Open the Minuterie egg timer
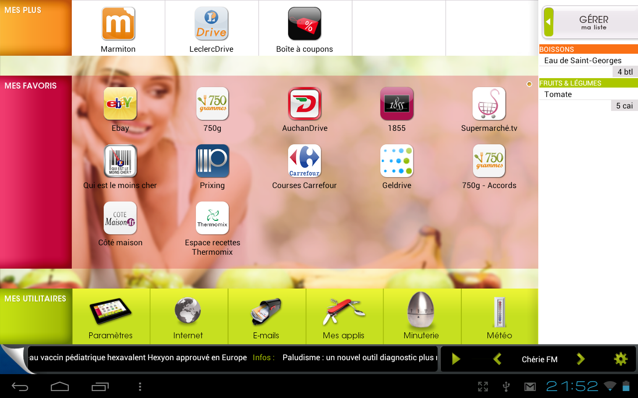Viewport: 638px width, 398px height. click(x=421, y=312)
